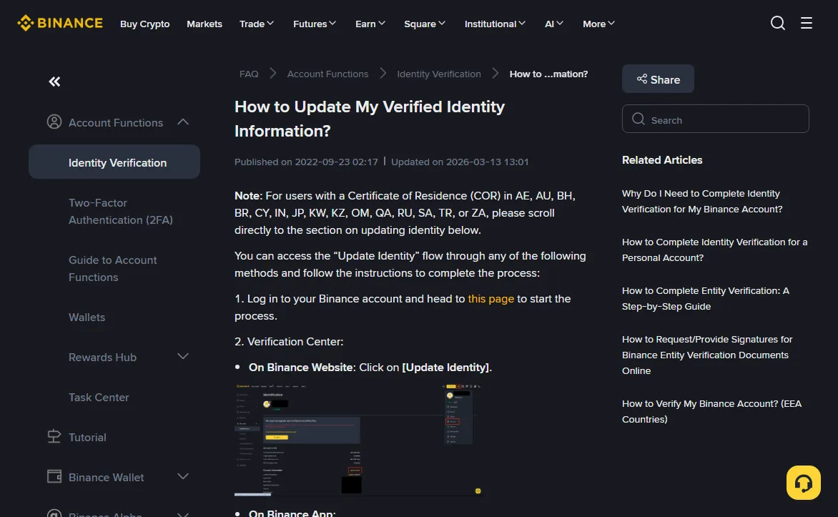Screen dimensions: 838x517
Task: Open the customer support headset chat button
Action: point(803,483)
